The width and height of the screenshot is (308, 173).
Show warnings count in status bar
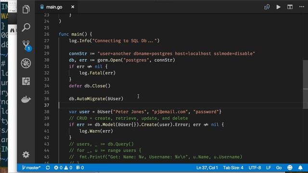coord(68,168)
